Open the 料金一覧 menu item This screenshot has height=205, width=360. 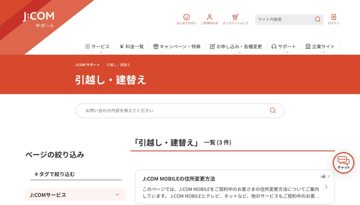[132, 46]
